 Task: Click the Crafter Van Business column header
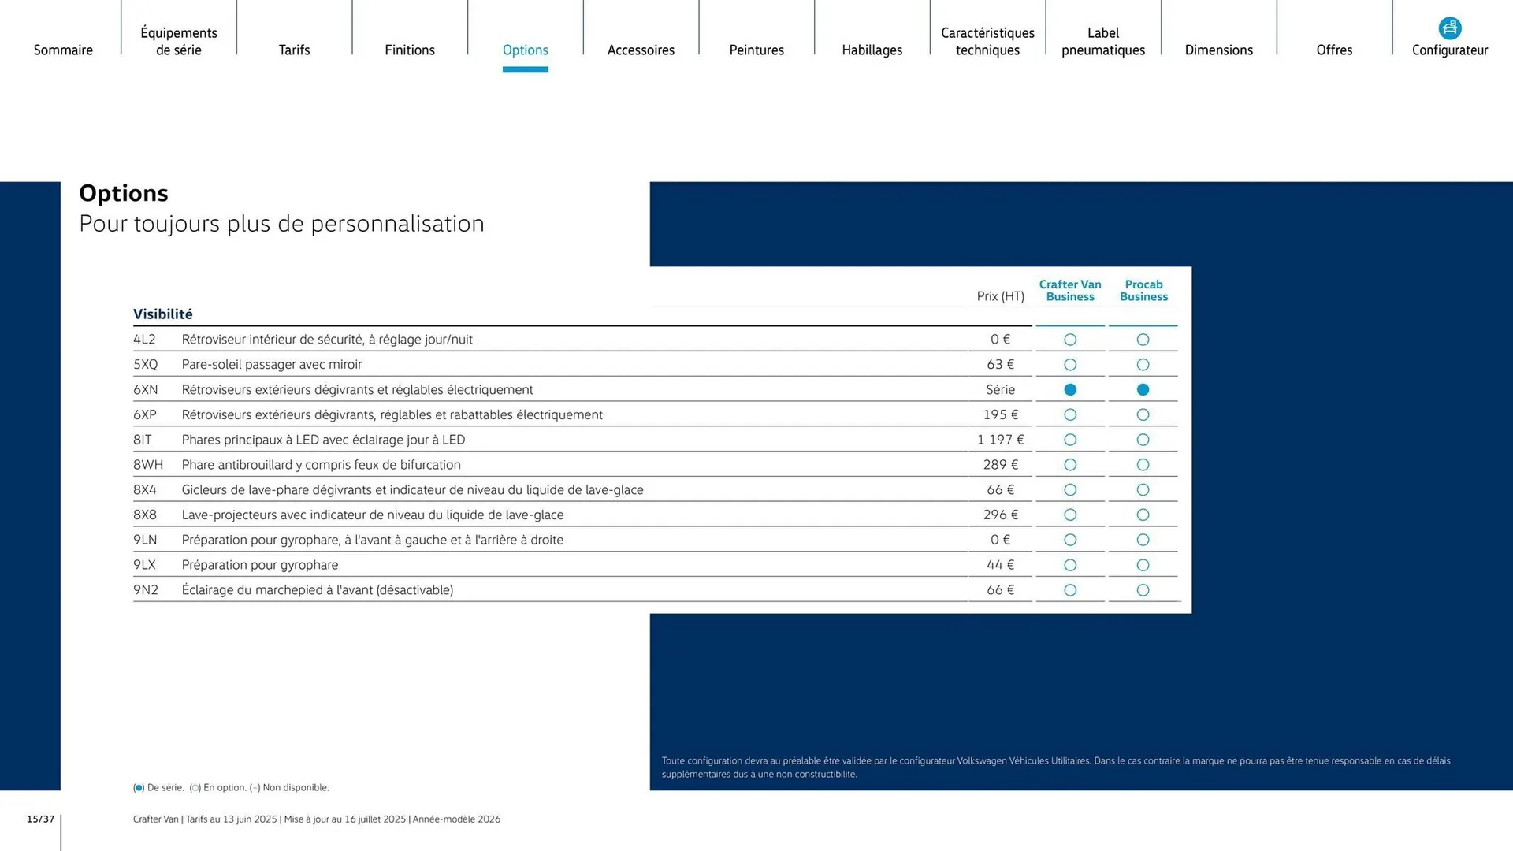(x=1069, y=290)
